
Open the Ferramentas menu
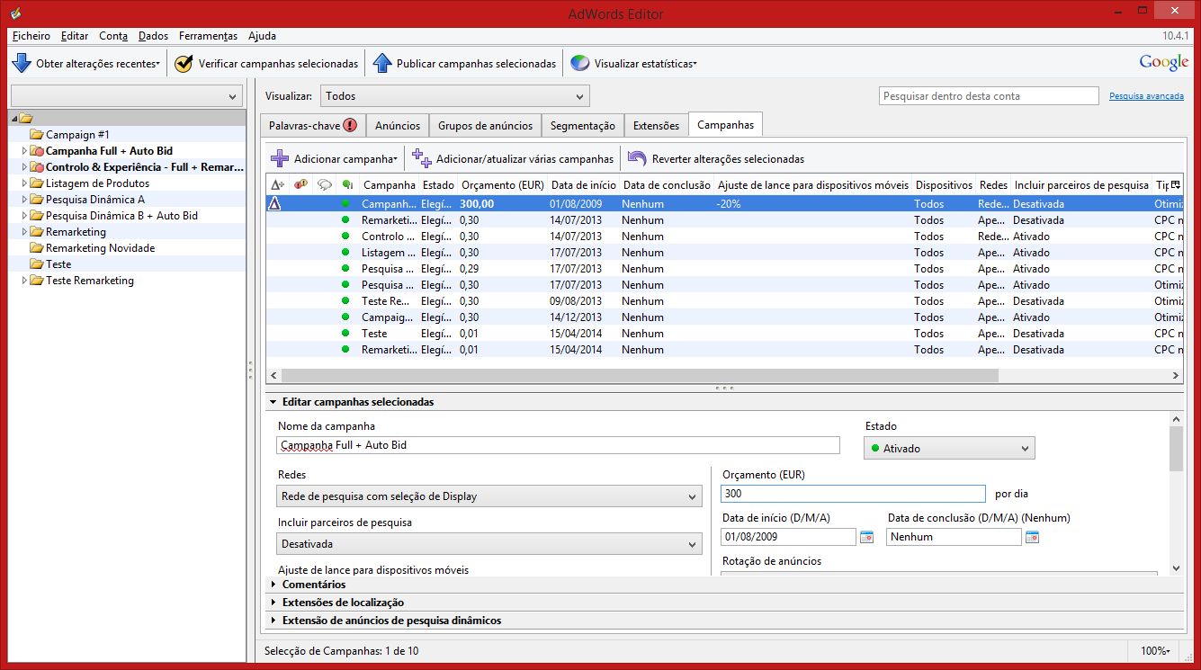208,36
